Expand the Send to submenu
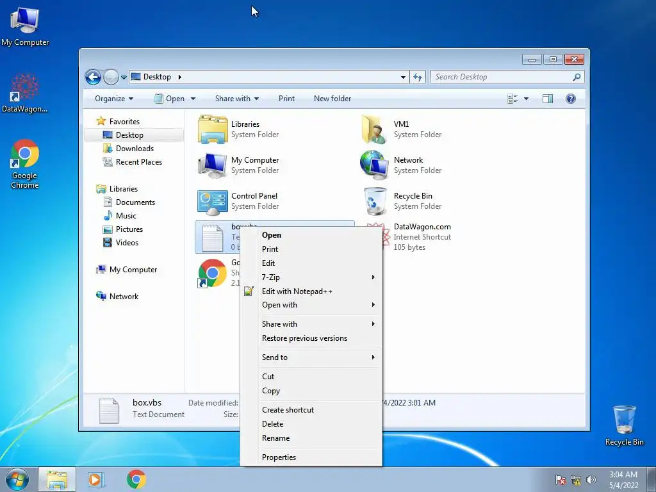 (x=312, y=357)
